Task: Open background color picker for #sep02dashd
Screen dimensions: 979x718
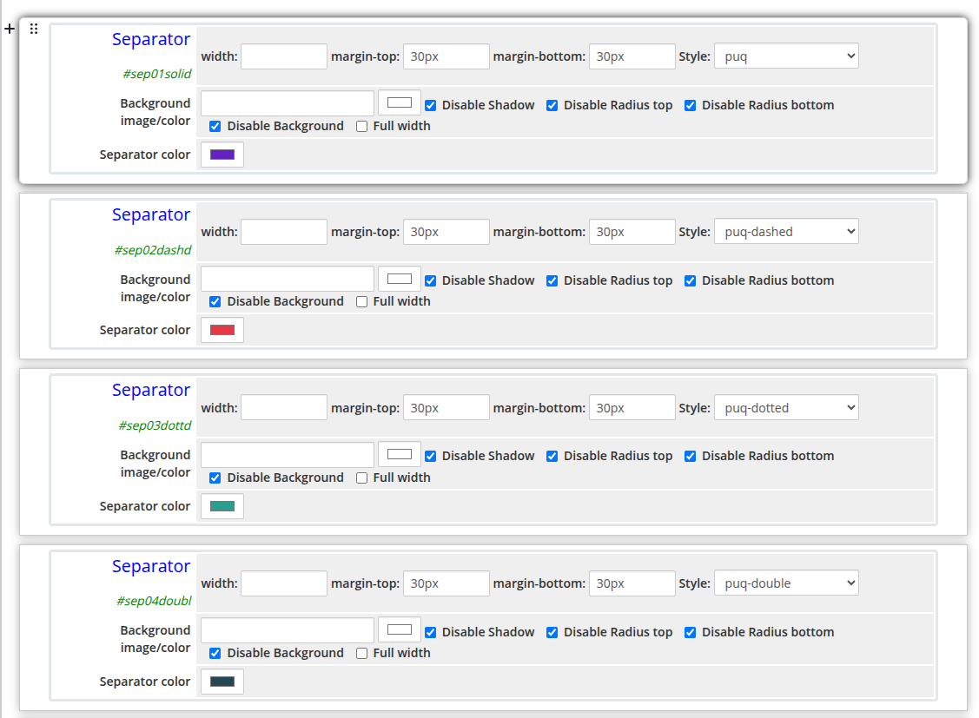Action: (x=399, y=277)
